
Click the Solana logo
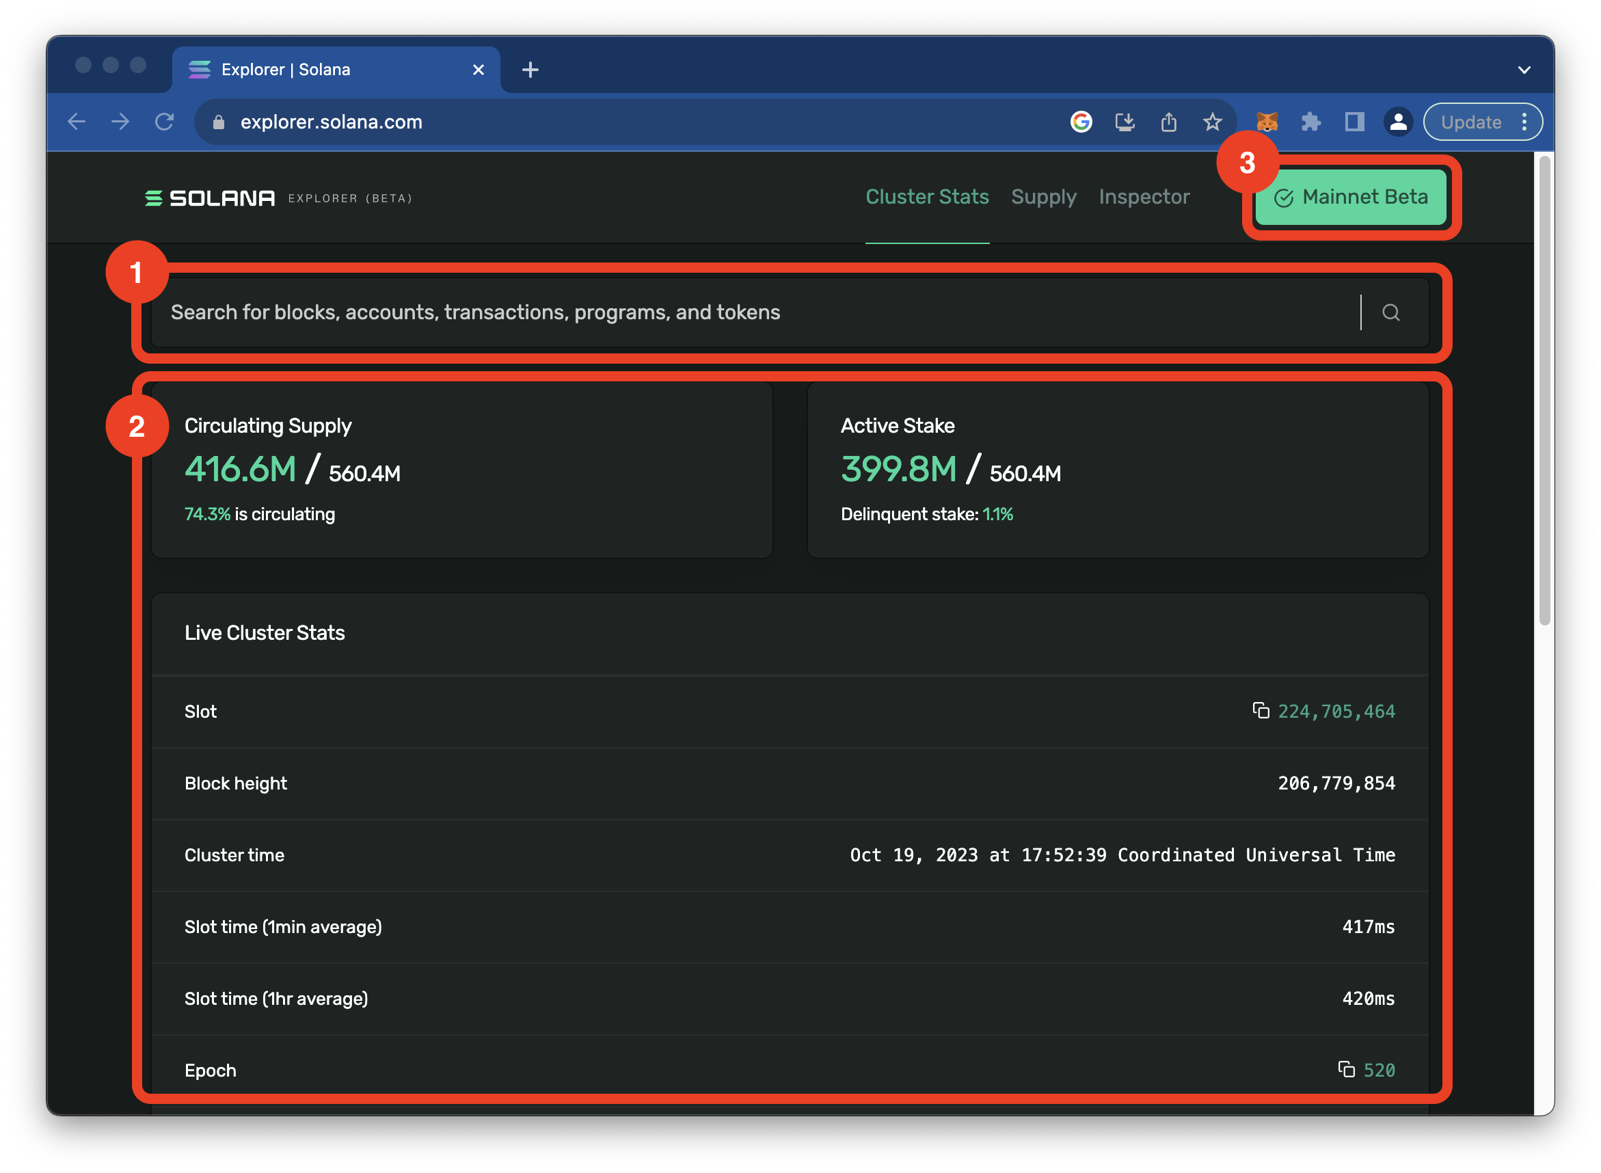coord(210,198)
